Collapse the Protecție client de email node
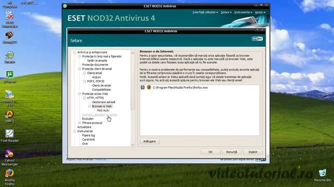The height and width of the screenshot is (187, 334). (79, 69)
